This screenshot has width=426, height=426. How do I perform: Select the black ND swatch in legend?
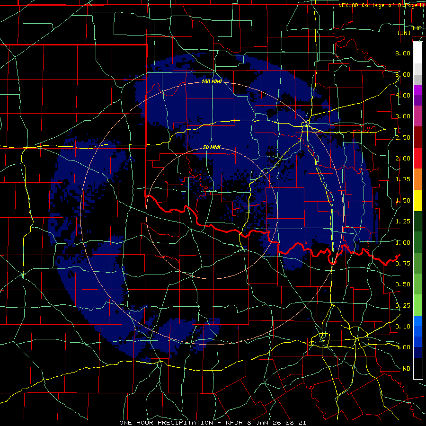[418, 368]
